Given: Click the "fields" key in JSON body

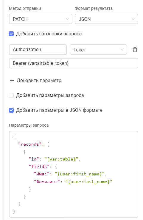Looking at the screenshot, I should 39,166.
